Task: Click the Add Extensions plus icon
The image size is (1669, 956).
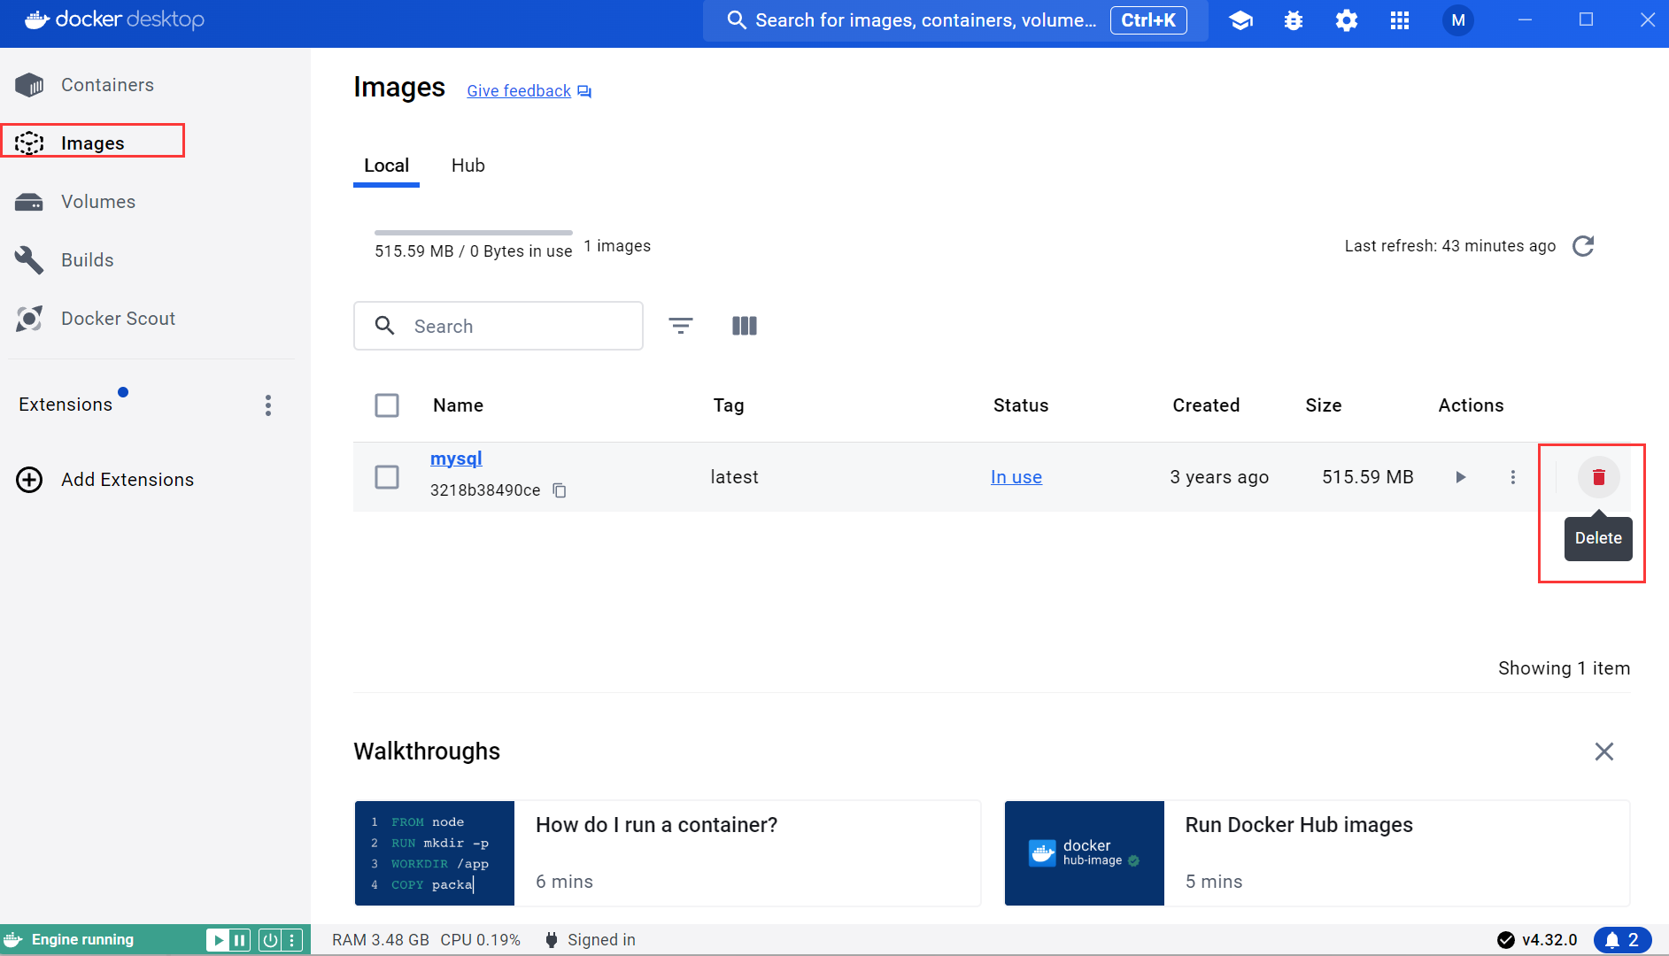Action: tap(29, 480)
